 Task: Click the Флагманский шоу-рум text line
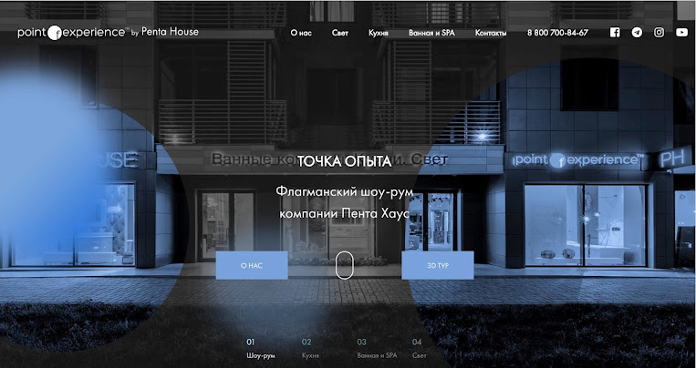tap(344, 192)
